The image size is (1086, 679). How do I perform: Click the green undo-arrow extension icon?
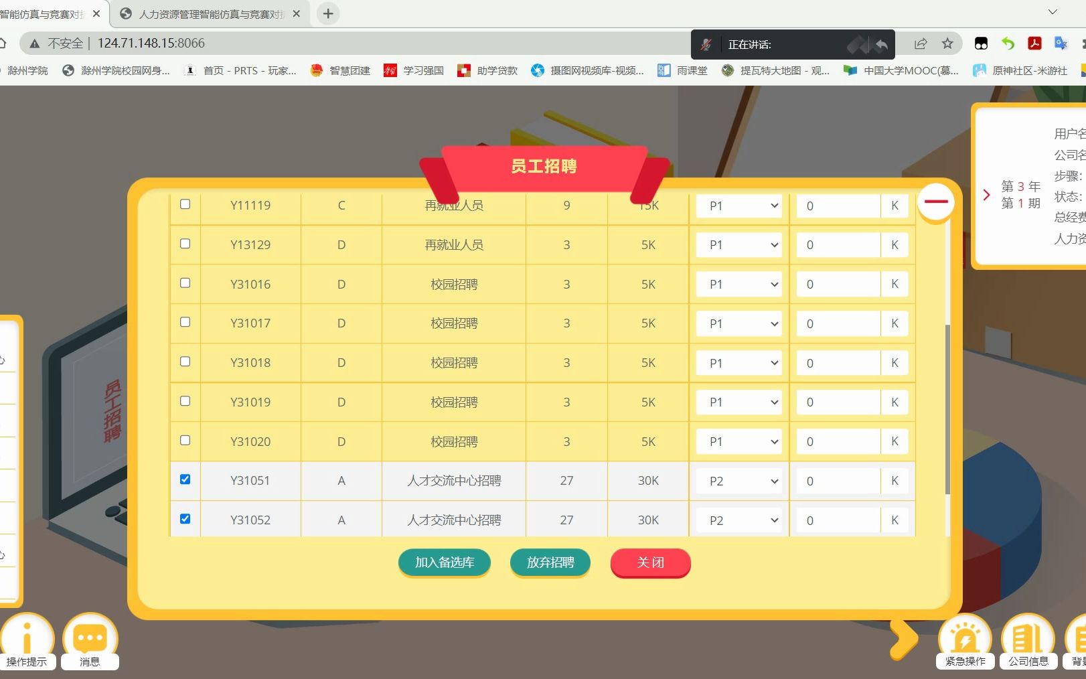pyautogui.click(x=1008, y=44)
